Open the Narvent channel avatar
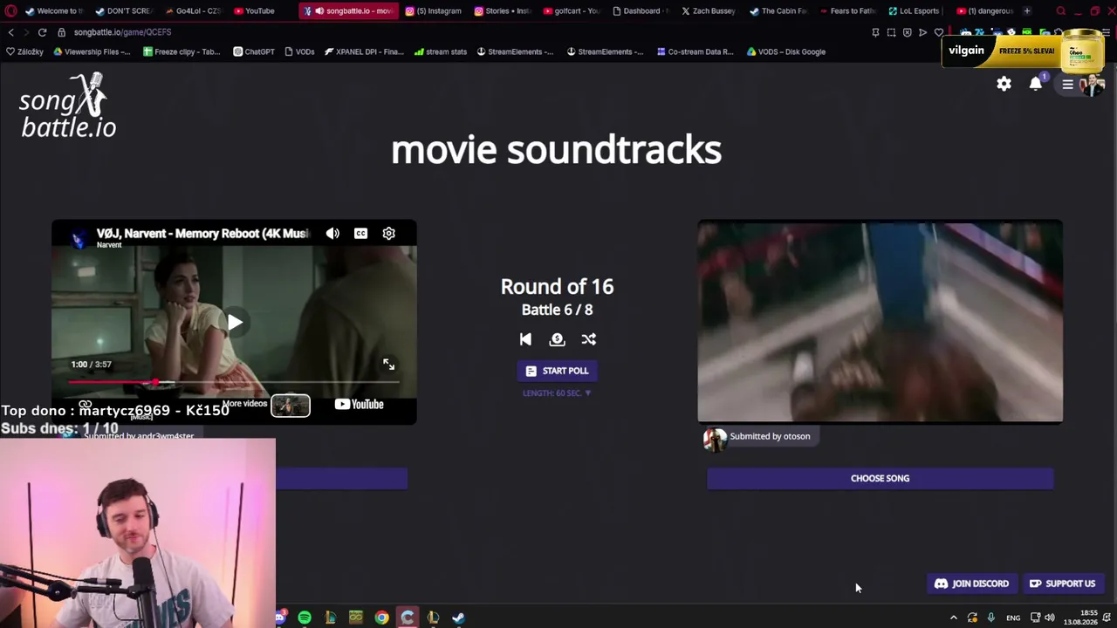Image resolution: width=1117 pixels, height=628 pixels. point(79,238)
